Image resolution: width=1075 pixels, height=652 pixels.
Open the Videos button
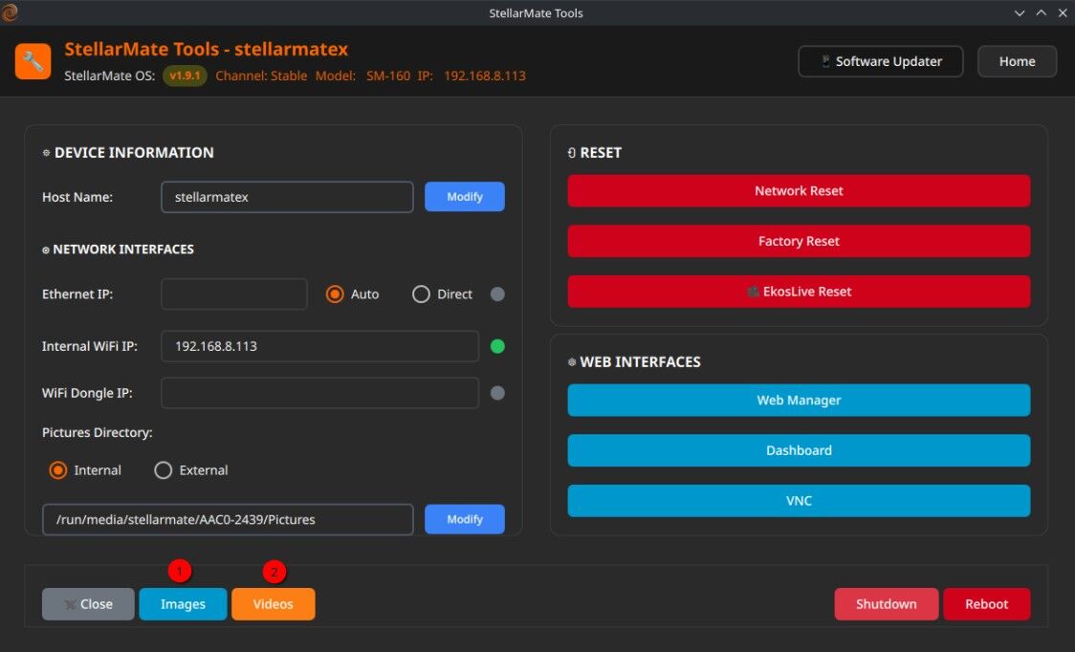pos(274,604)
